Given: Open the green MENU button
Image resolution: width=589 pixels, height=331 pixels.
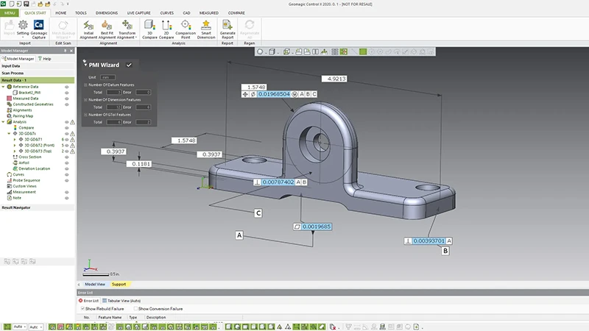Looking at the screenshot, I should (10, 13).
